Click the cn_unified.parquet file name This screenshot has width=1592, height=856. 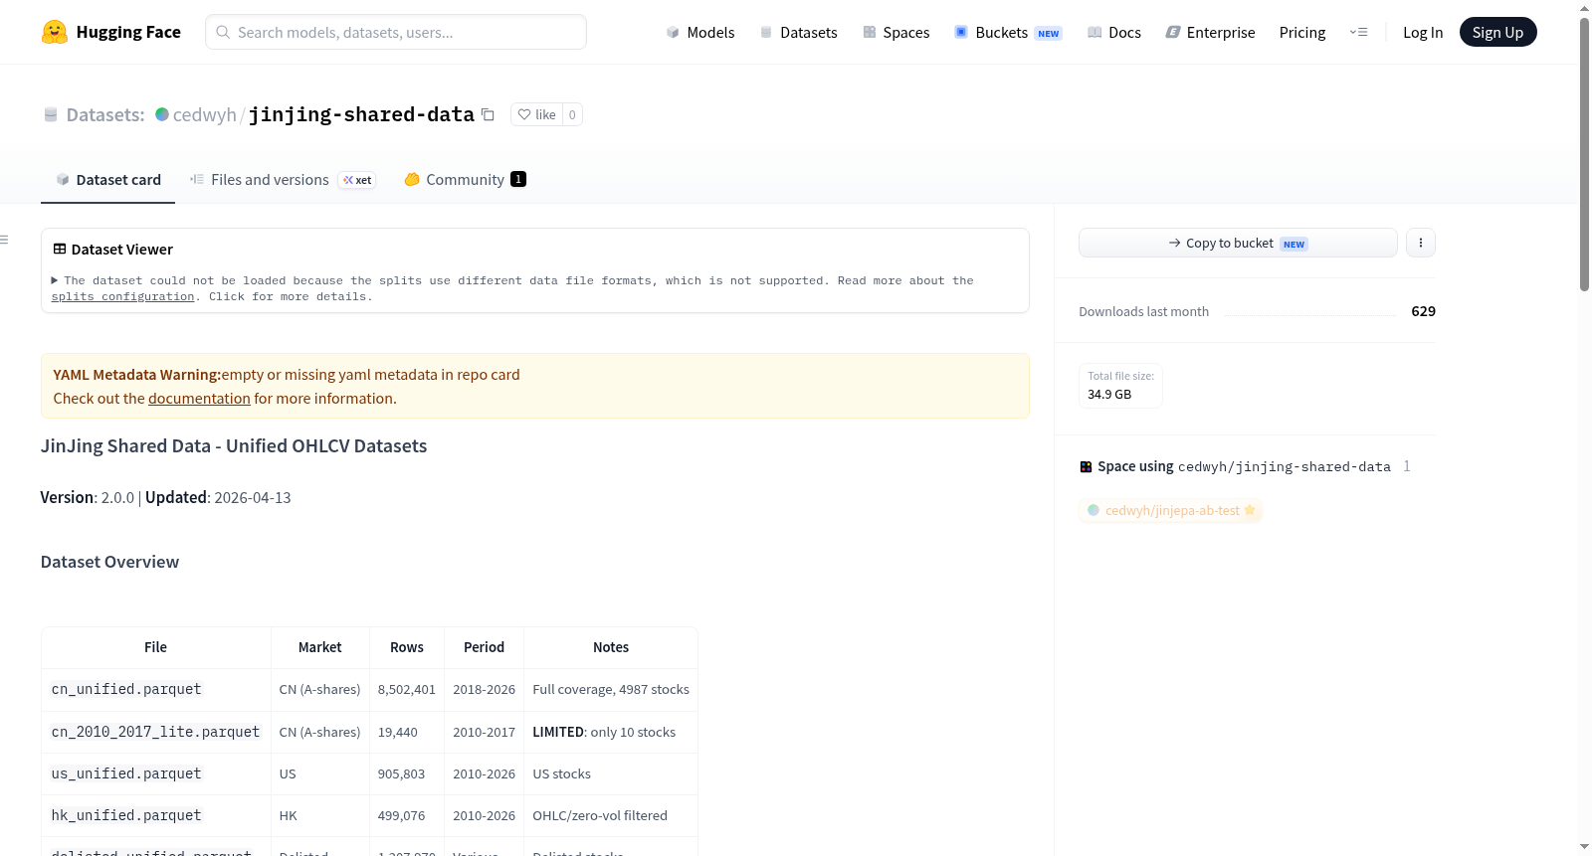coord(126,689)
